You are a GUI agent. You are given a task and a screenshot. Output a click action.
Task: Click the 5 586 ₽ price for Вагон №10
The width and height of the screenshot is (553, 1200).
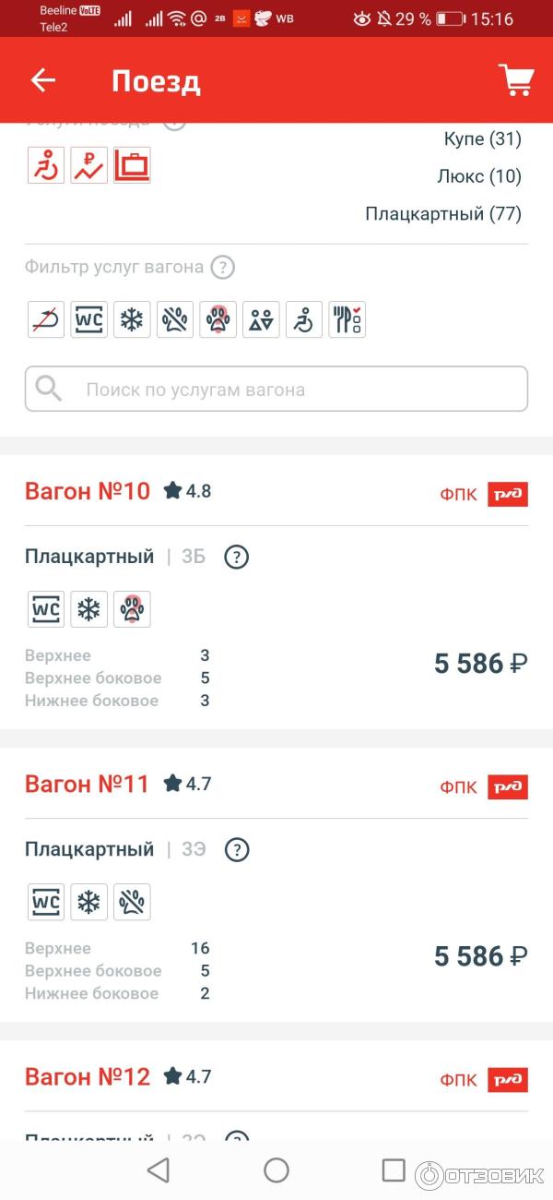[480, 663]
